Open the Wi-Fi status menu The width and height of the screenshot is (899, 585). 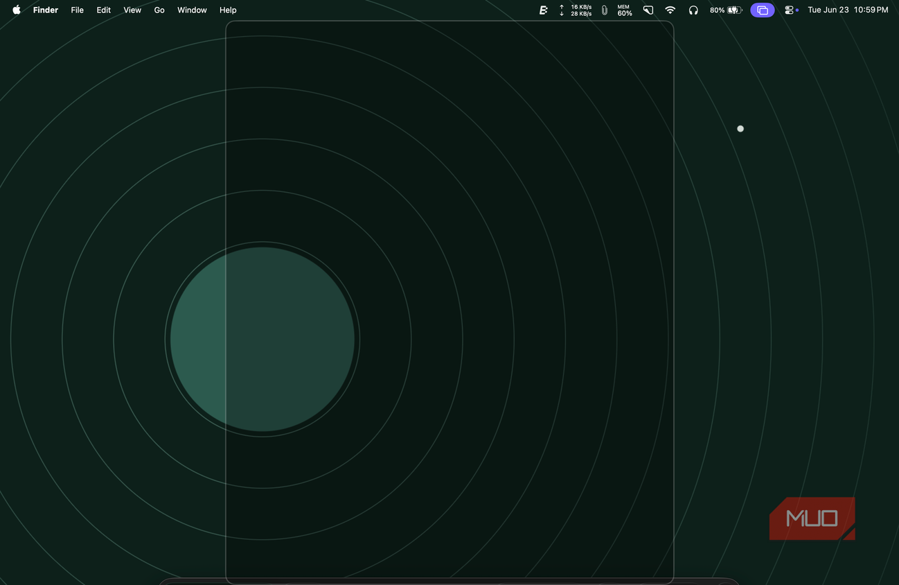(x=670, y=10)
